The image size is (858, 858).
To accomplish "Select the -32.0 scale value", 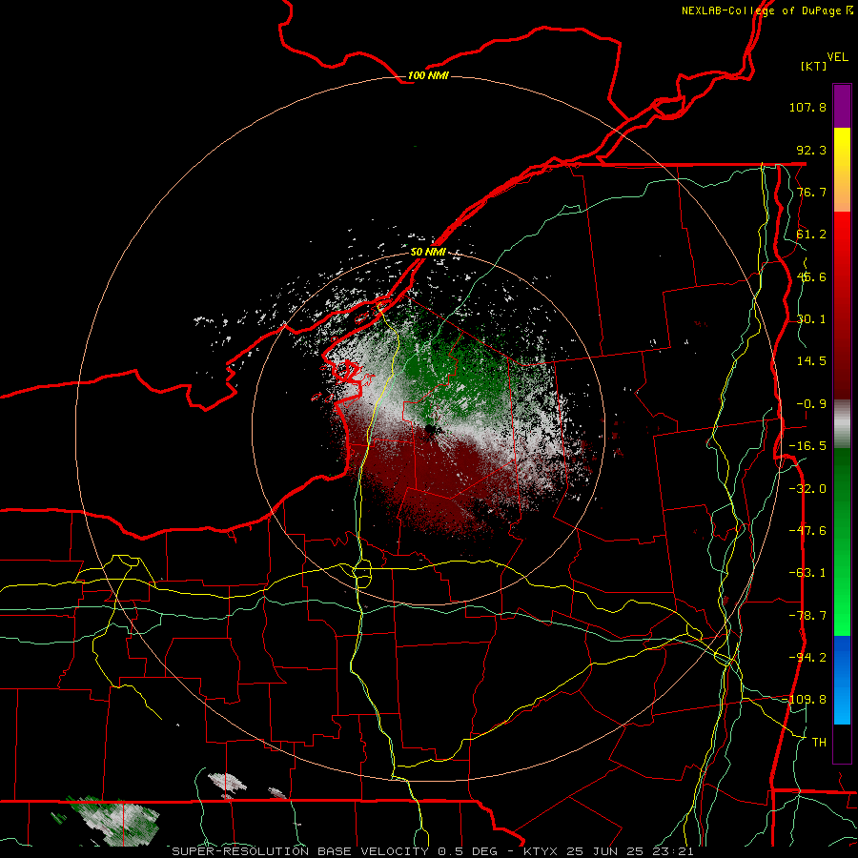I will (807, 489).
